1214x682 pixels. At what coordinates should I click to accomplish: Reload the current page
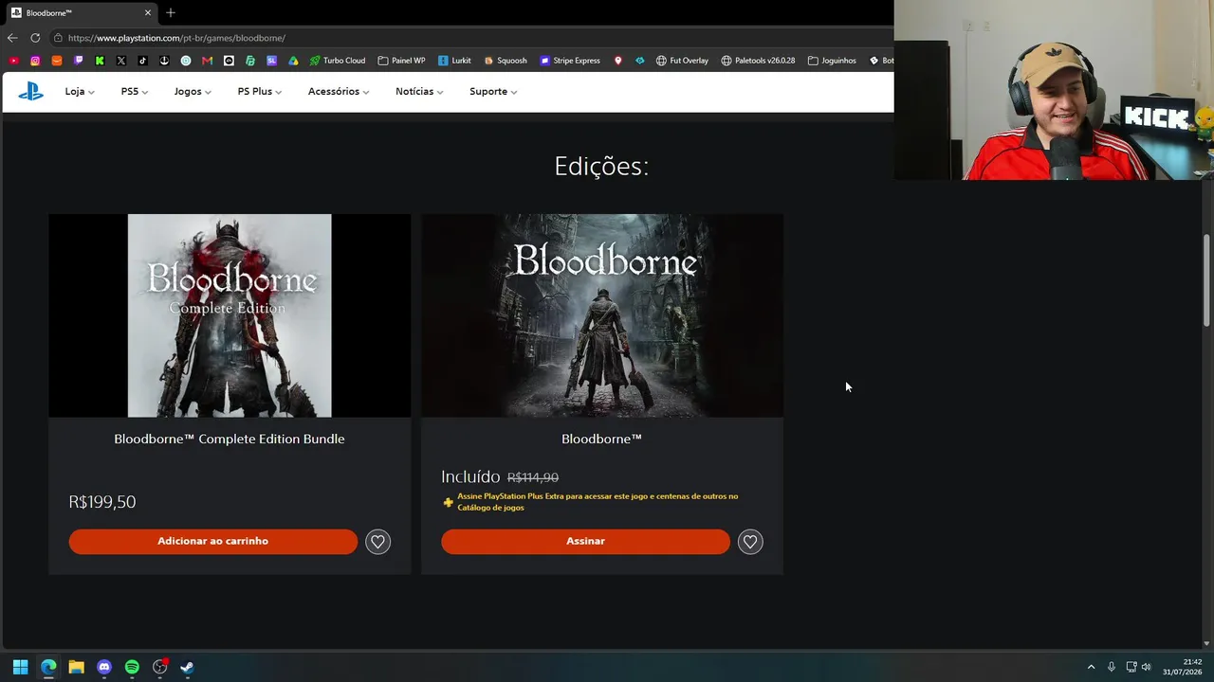point(35,38)
